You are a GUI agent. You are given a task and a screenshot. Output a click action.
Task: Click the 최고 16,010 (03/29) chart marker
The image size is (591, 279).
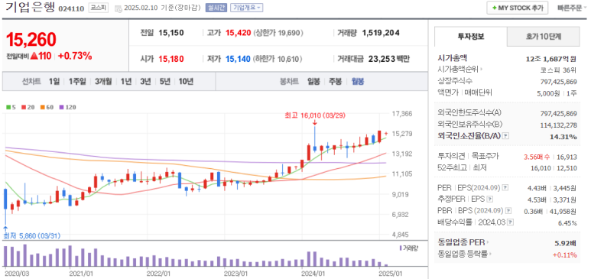pos(315,115)
